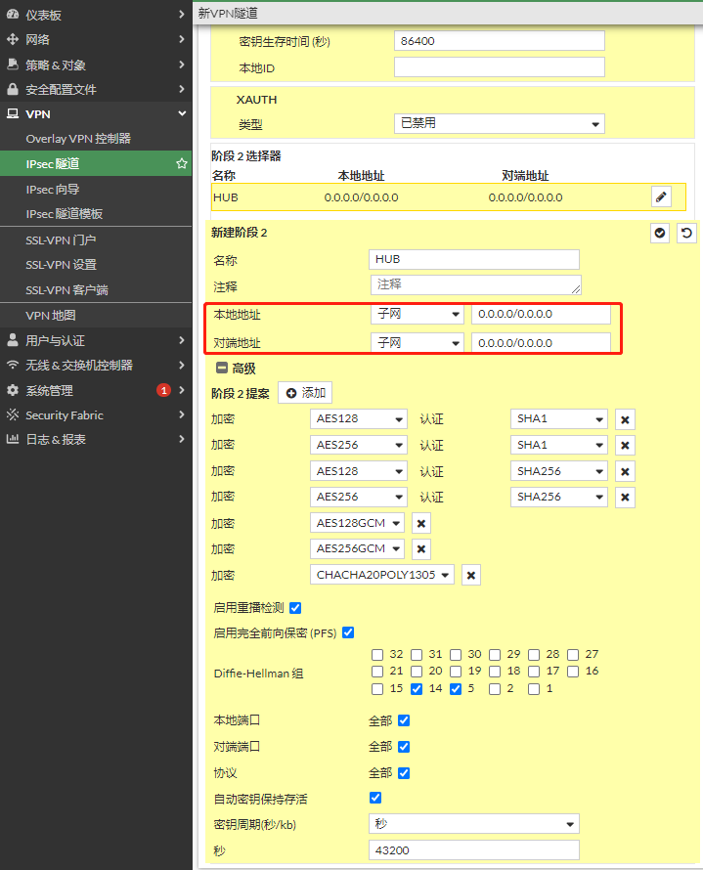Open the 本地地址 子网 type dropdown

pos(417,315)
